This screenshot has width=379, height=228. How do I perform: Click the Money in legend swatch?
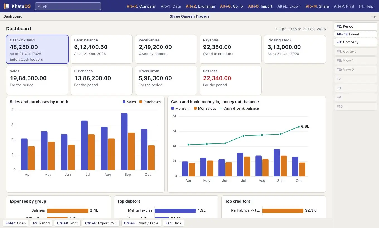click(173, 108)
